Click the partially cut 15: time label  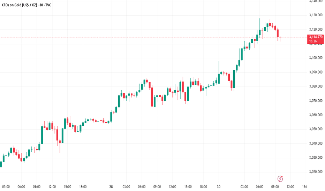pos(304,187)
